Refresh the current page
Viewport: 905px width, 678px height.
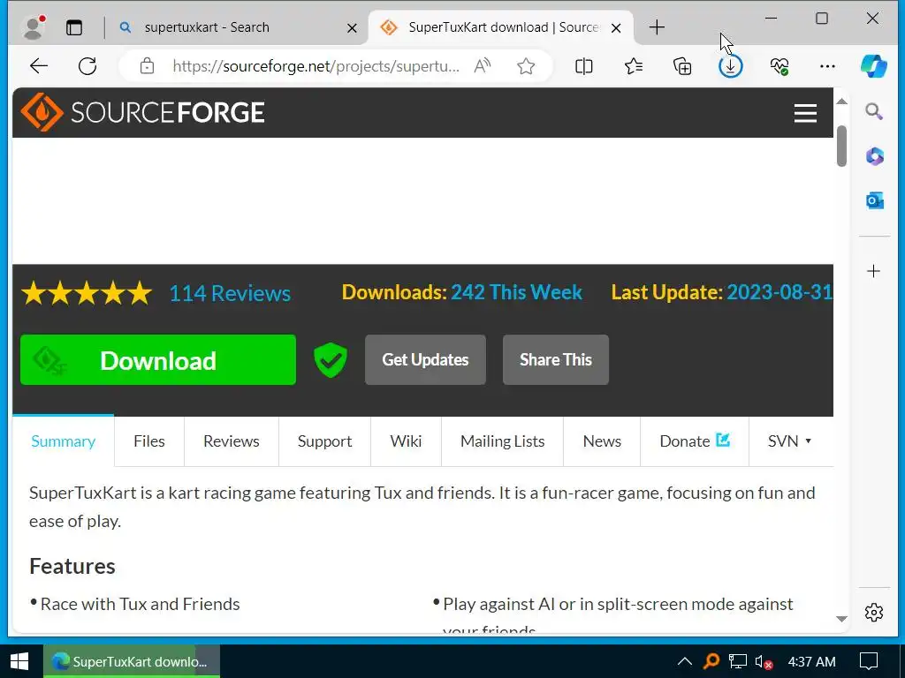tap(87, 65)
